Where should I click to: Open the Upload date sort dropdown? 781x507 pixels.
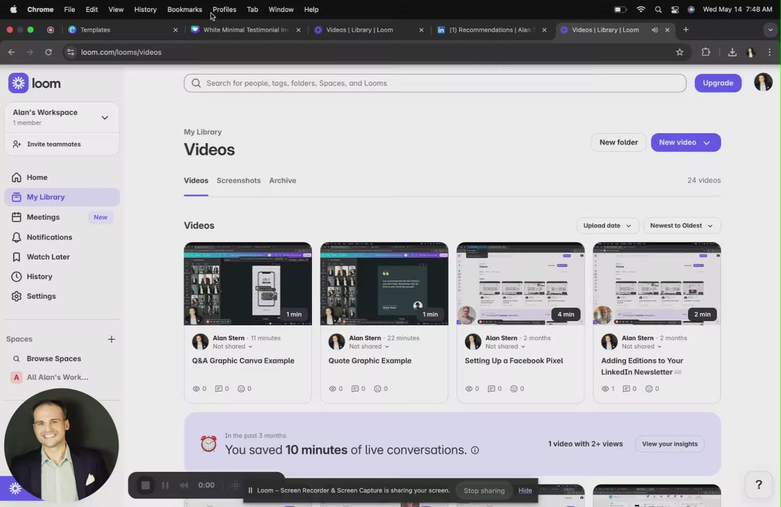tap(607, 225)
